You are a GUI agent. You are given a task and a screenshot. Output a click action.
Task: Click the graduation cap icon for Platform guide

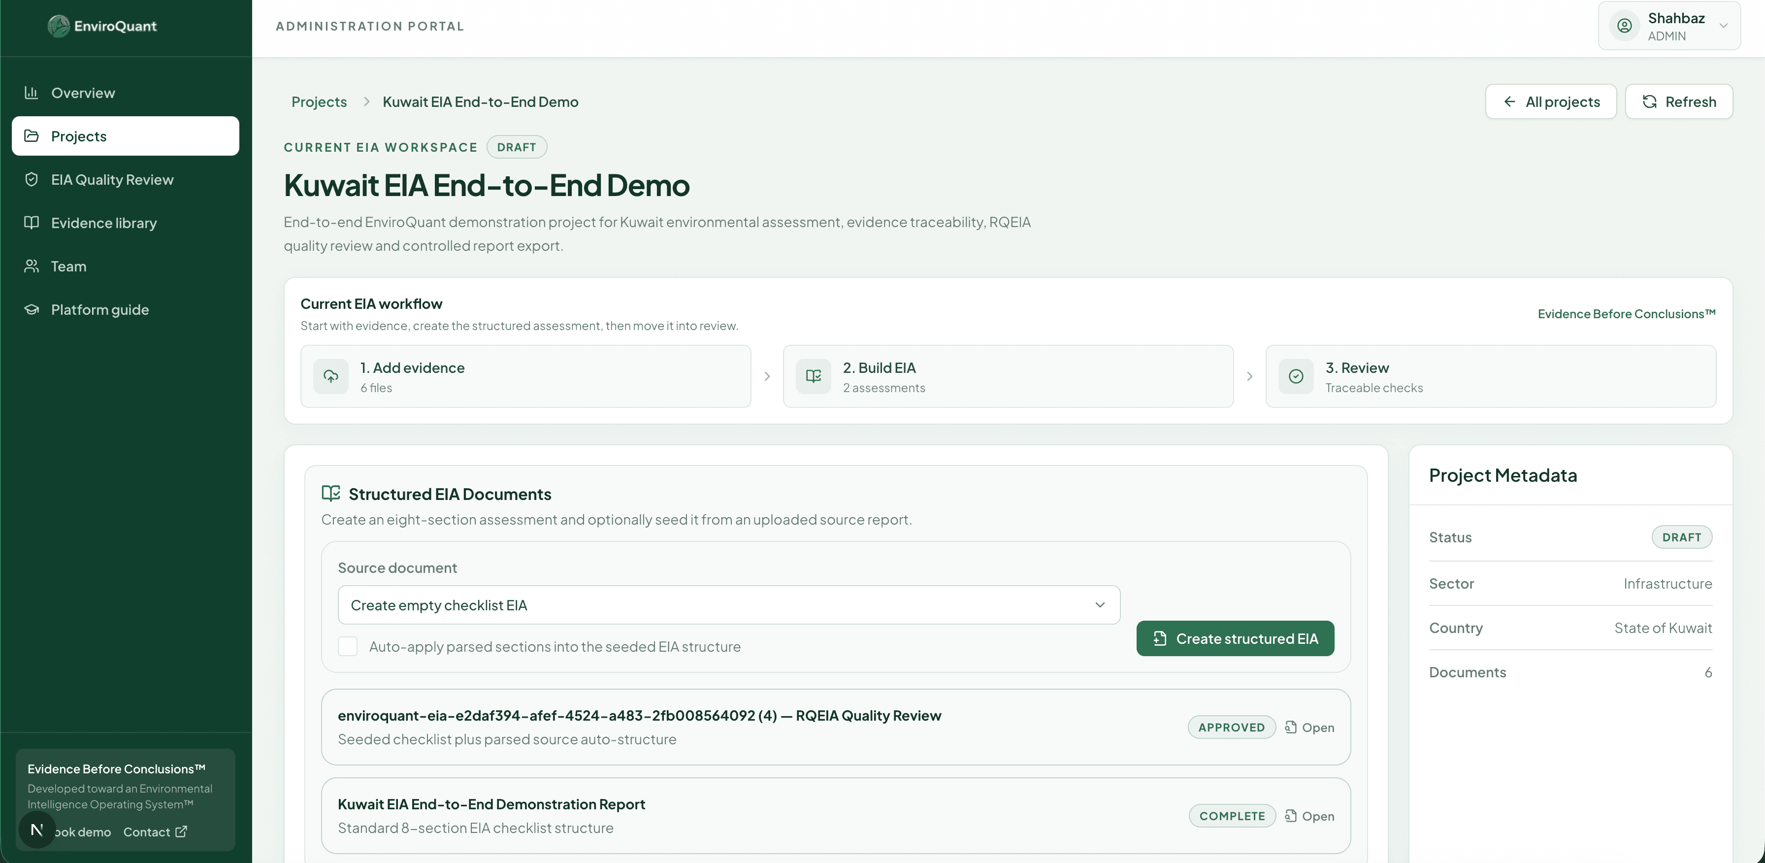(31, 309)
